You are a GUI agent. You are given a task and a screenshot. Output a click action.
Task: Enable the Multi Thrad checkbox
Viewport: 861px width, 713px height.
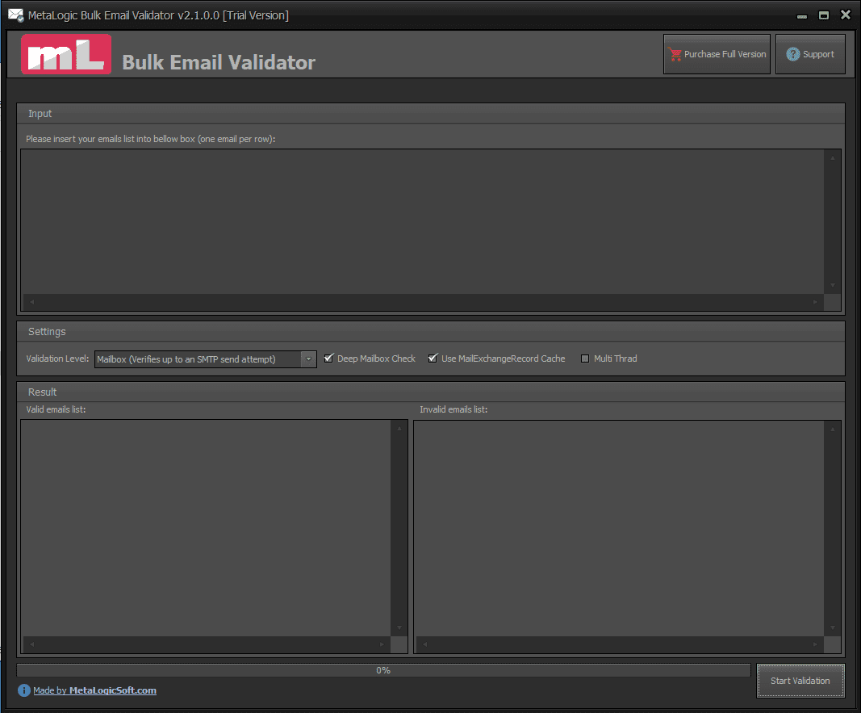coord(585,359)
